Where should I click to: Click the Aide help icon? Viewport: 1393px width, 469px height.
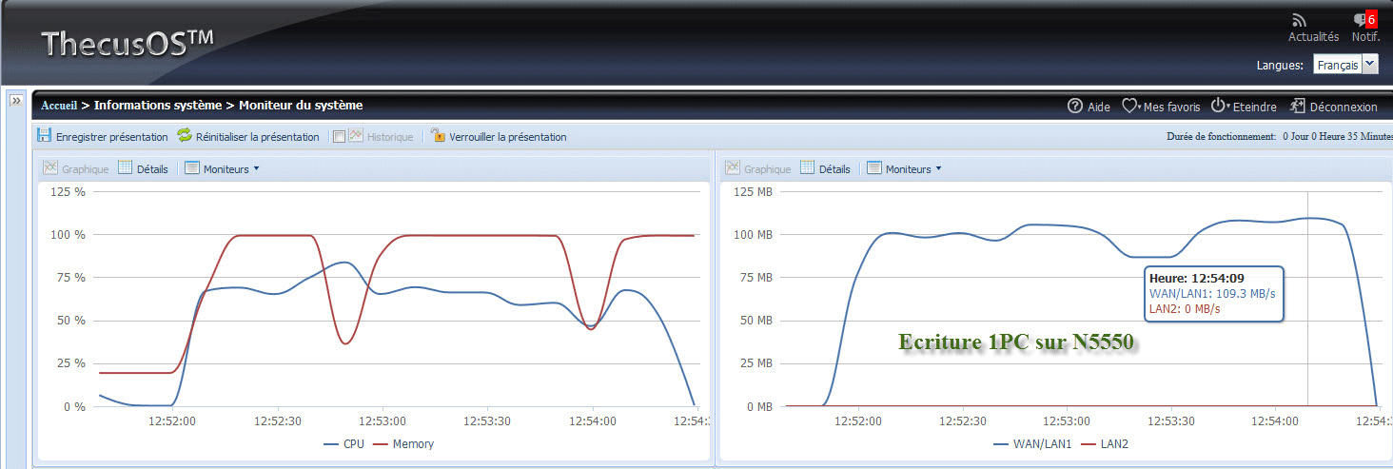pyautogui.click(x=1075, y=107)
